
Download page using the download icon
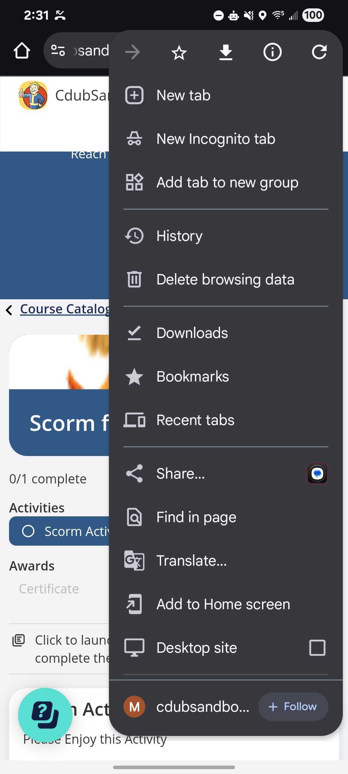tap(226, 52)
